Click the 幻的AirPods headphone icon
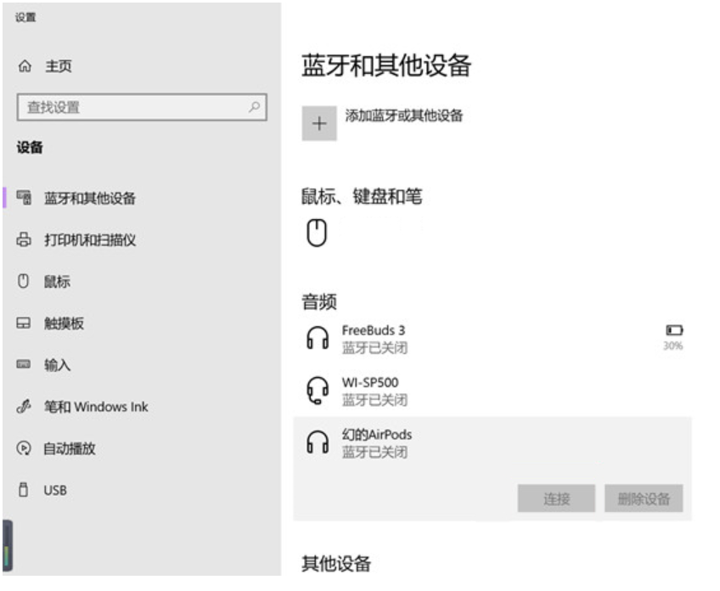 click(x=317, y=442)
